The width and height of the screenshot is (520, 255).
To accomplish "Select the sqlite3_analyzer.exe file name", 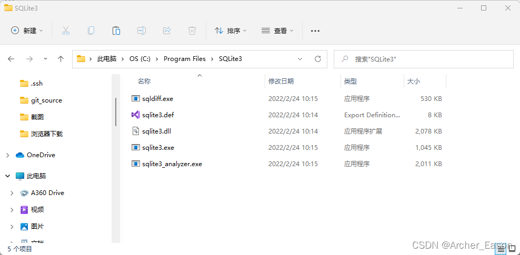I will (172, 164).
